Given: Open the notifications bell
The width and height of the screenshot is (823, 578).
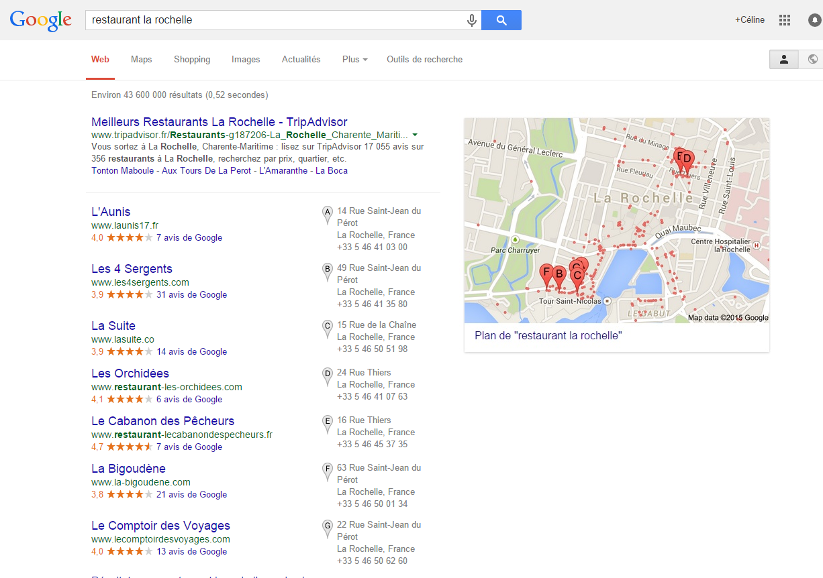Looking at the screenshot, I should (815, 20).
